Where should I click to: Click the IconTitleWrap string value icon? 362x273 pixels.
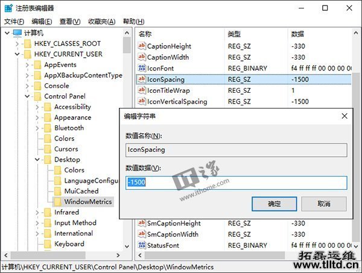point(142,90)
